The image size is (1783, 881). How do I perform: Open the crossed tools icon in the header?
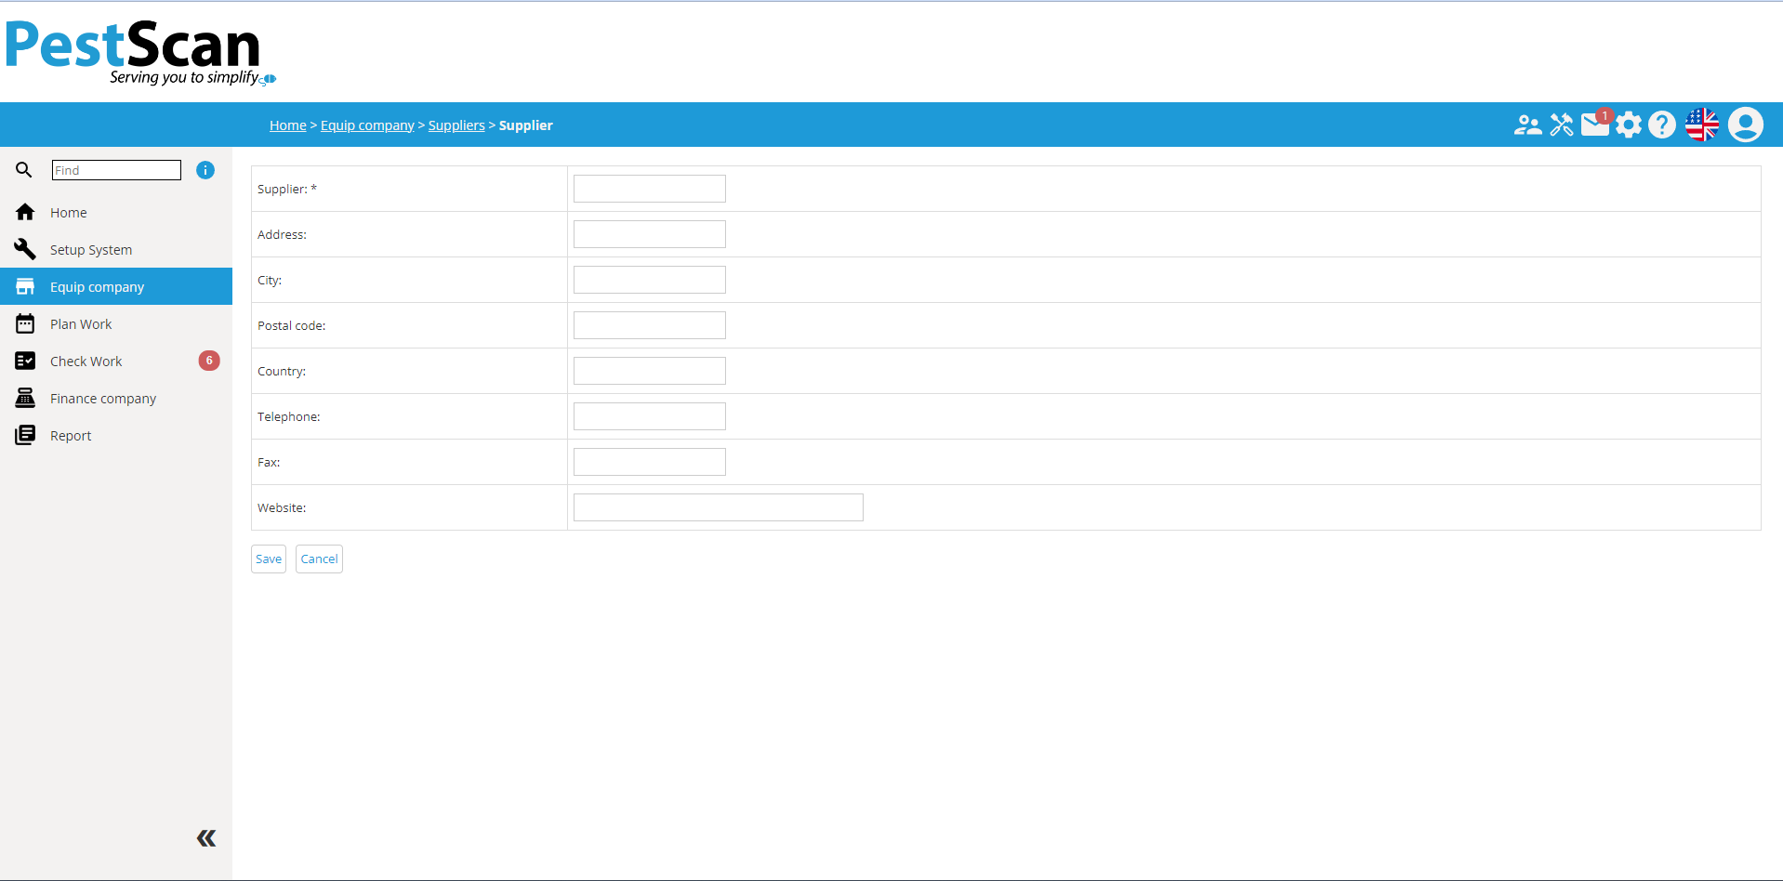(1562, 125)
